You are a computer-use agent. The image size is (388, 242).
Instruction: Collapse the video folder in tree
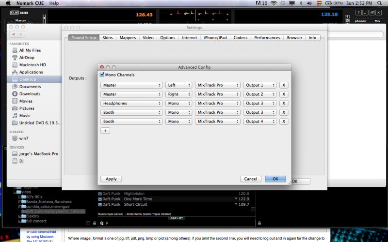click(16, 192)
